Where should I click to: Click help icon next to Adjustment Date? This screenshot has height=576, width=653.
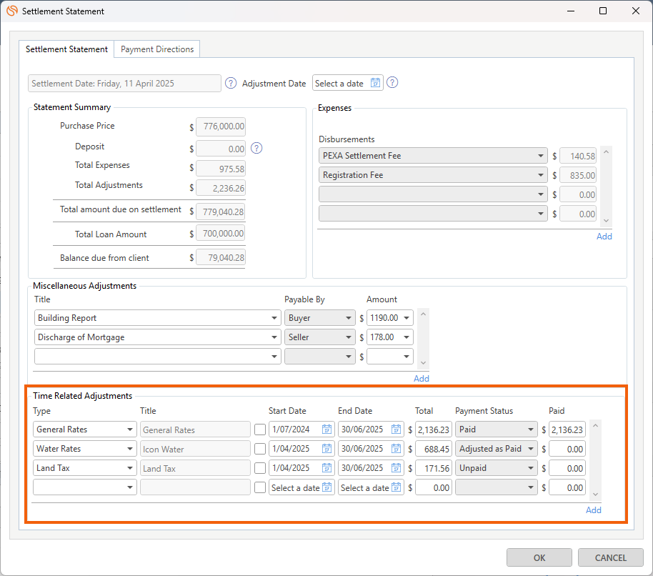[x=392, y=83]
